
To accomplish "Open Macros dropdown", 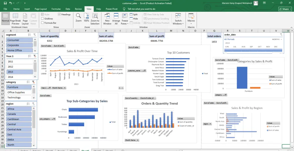I will click(191, 19).
